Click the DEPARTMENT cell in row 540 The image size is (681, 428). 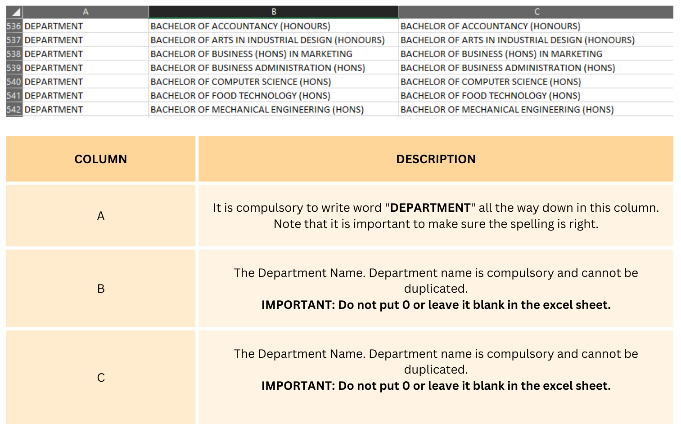pos(54,82)
